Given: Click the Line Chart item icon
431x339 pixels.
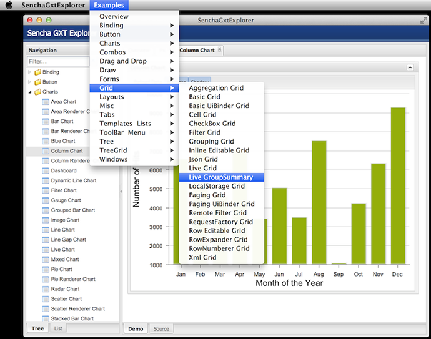Looking at the screenshot, I should pos(46,230).
